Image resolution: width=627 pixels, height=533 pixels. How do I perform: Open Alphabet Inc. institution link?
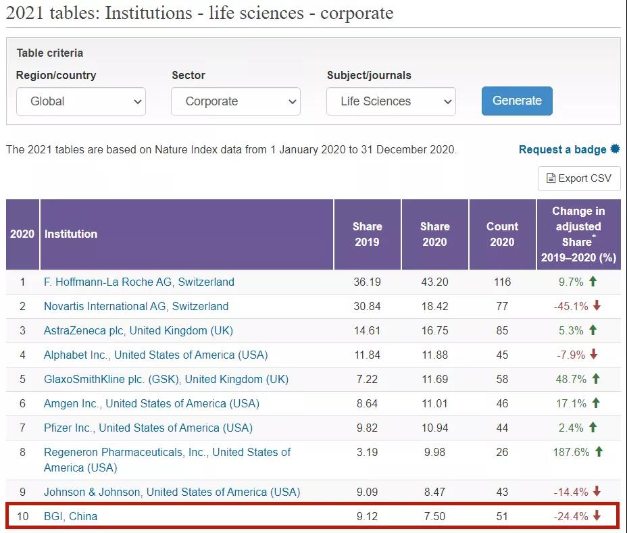tap(156, 355)
